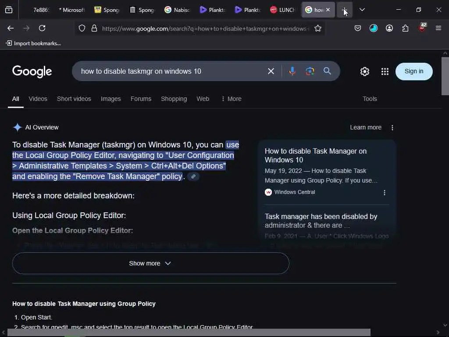Open Firefox account icon

pyautogui.click(x=389, y=28)
